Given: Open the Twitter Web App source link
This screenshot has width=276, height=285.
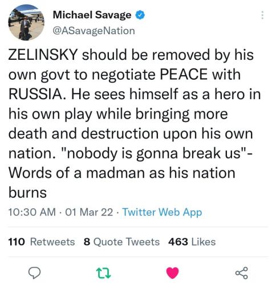Looking at the screenshot, I should click(x=162, y=212).
